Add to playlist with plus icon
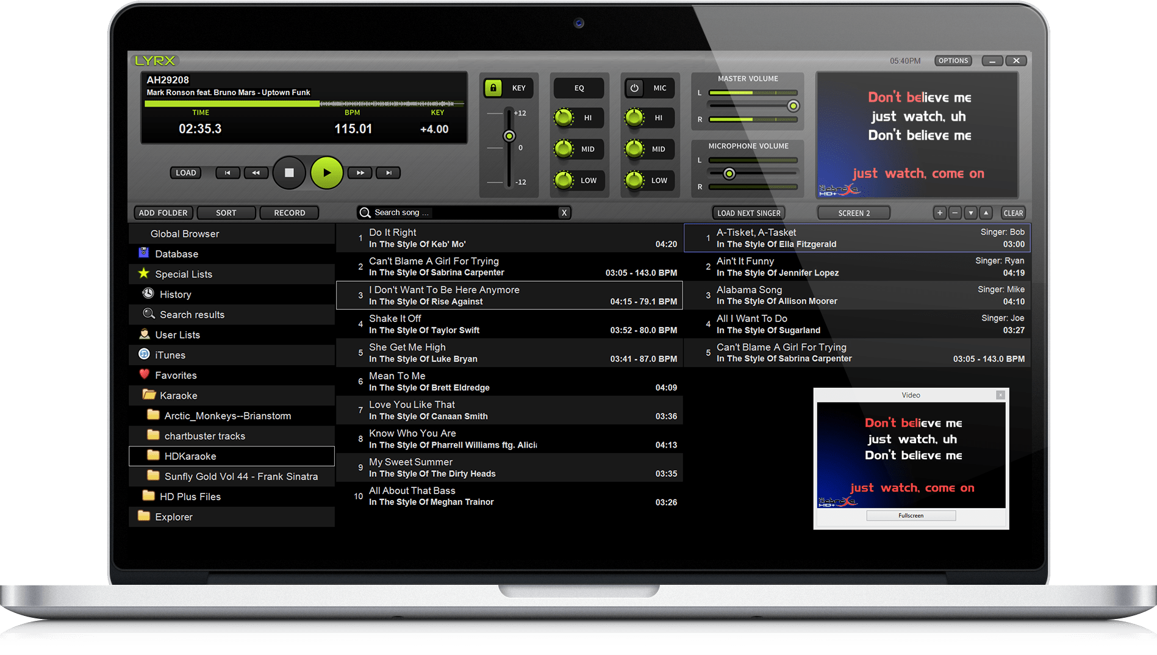1157x655 pixels. click(940, 213)
